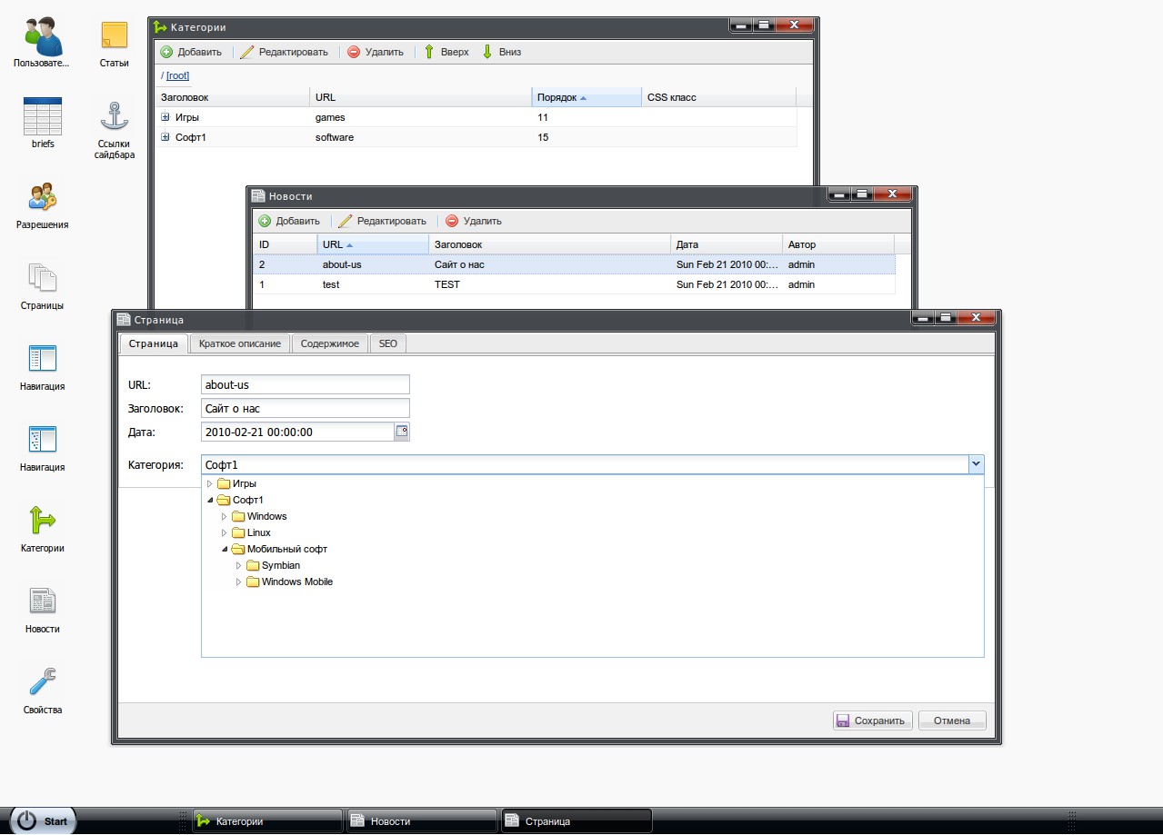Image resolution: width=1163 pixels, height=835 pixels.
Task: Open the Пользователи desktop icon
Action: pyautogui.click(x=42, y=43)
